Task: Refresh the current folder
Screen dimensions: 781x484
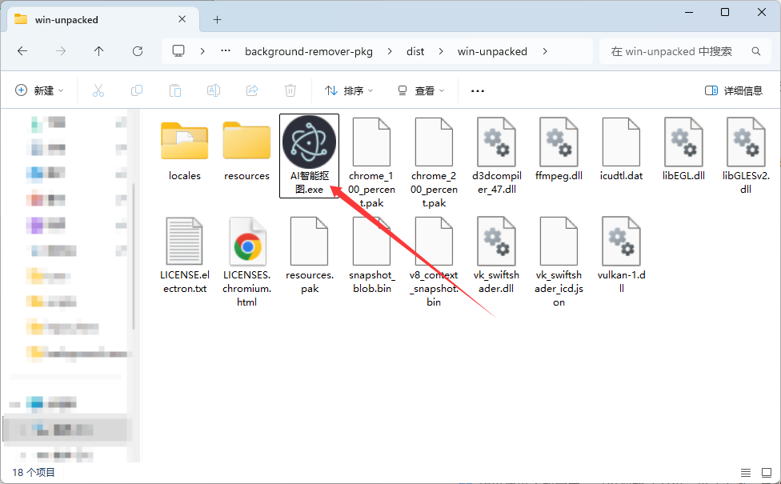Action: coord(138,51)
